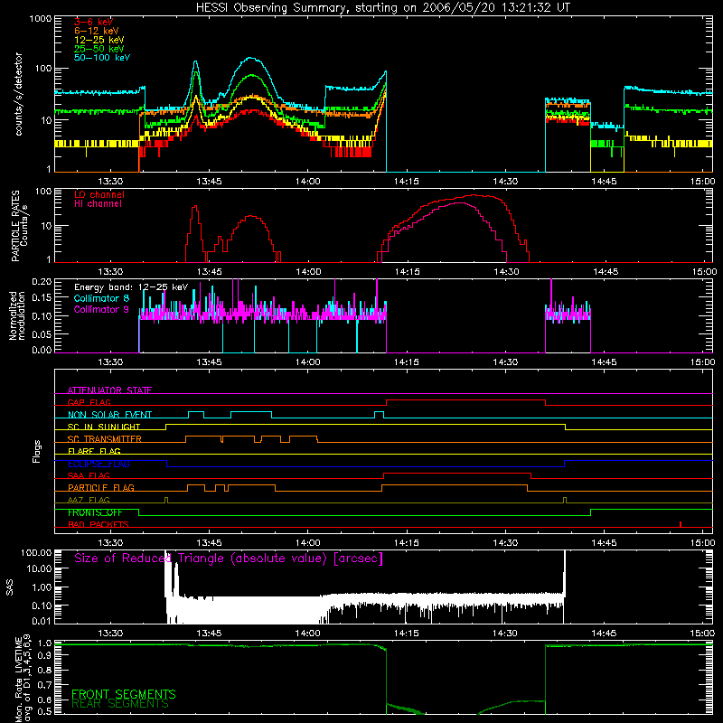This screenshot has height=723, width=723.
Task: Click the SAS axis label
Action: pyautogui.click(x=10, y=588)
